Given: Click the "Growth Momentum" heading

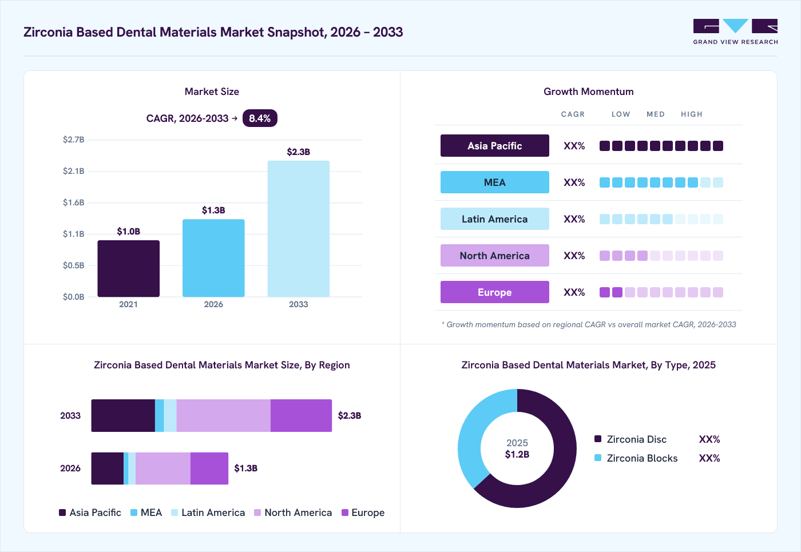Looking at the screenshot, I should (589, 92).
